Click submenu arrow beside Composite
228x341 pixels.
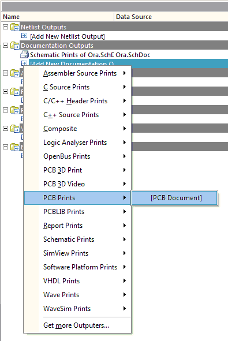[125, 128]
